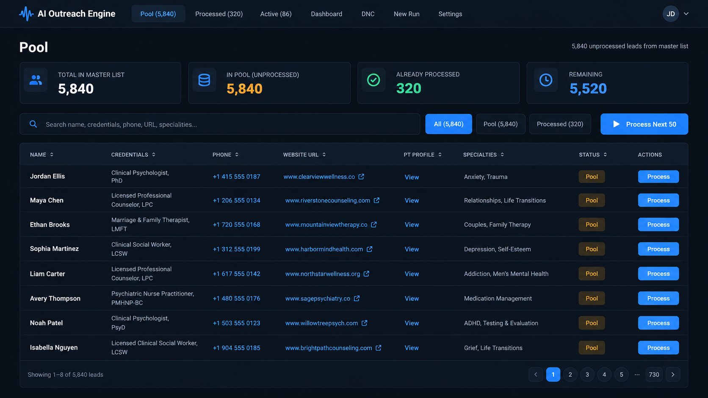Screen dimensions: 708x398
Task: Open the Processed (320) nav tab
Action: coord(219,14)
